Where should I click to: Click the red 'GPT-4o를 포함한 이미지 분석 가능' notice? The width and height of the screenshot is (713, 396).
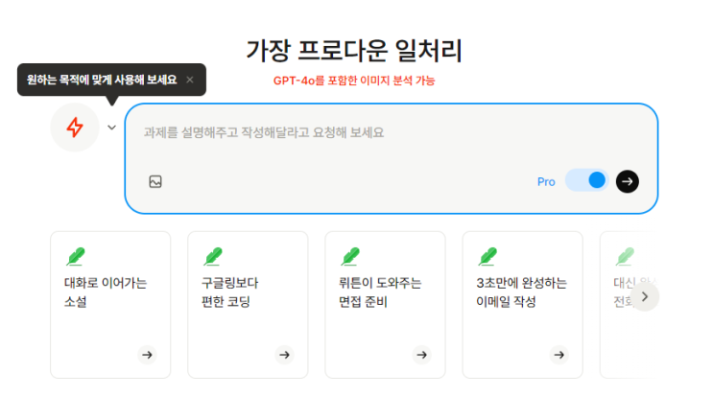(x=354, y=81)
